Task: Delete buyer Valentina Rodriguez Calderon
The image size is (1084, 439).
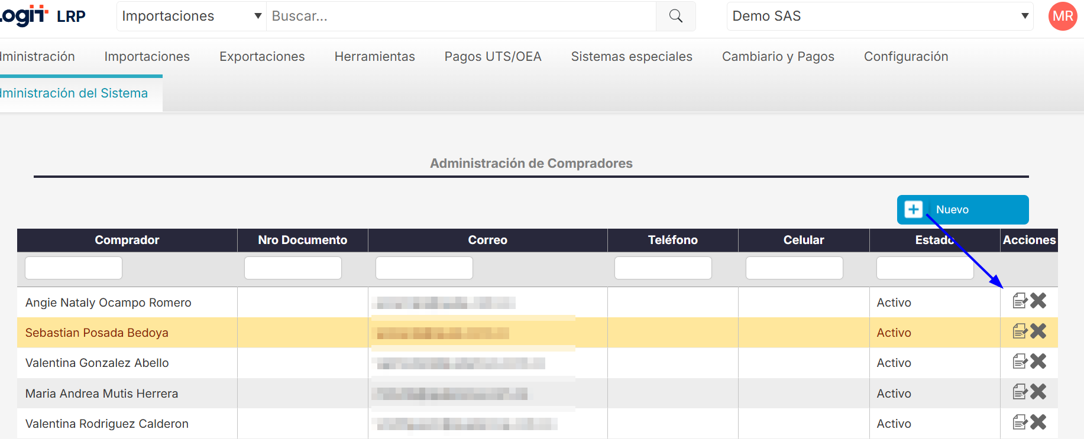Action: coord(1038,422)
